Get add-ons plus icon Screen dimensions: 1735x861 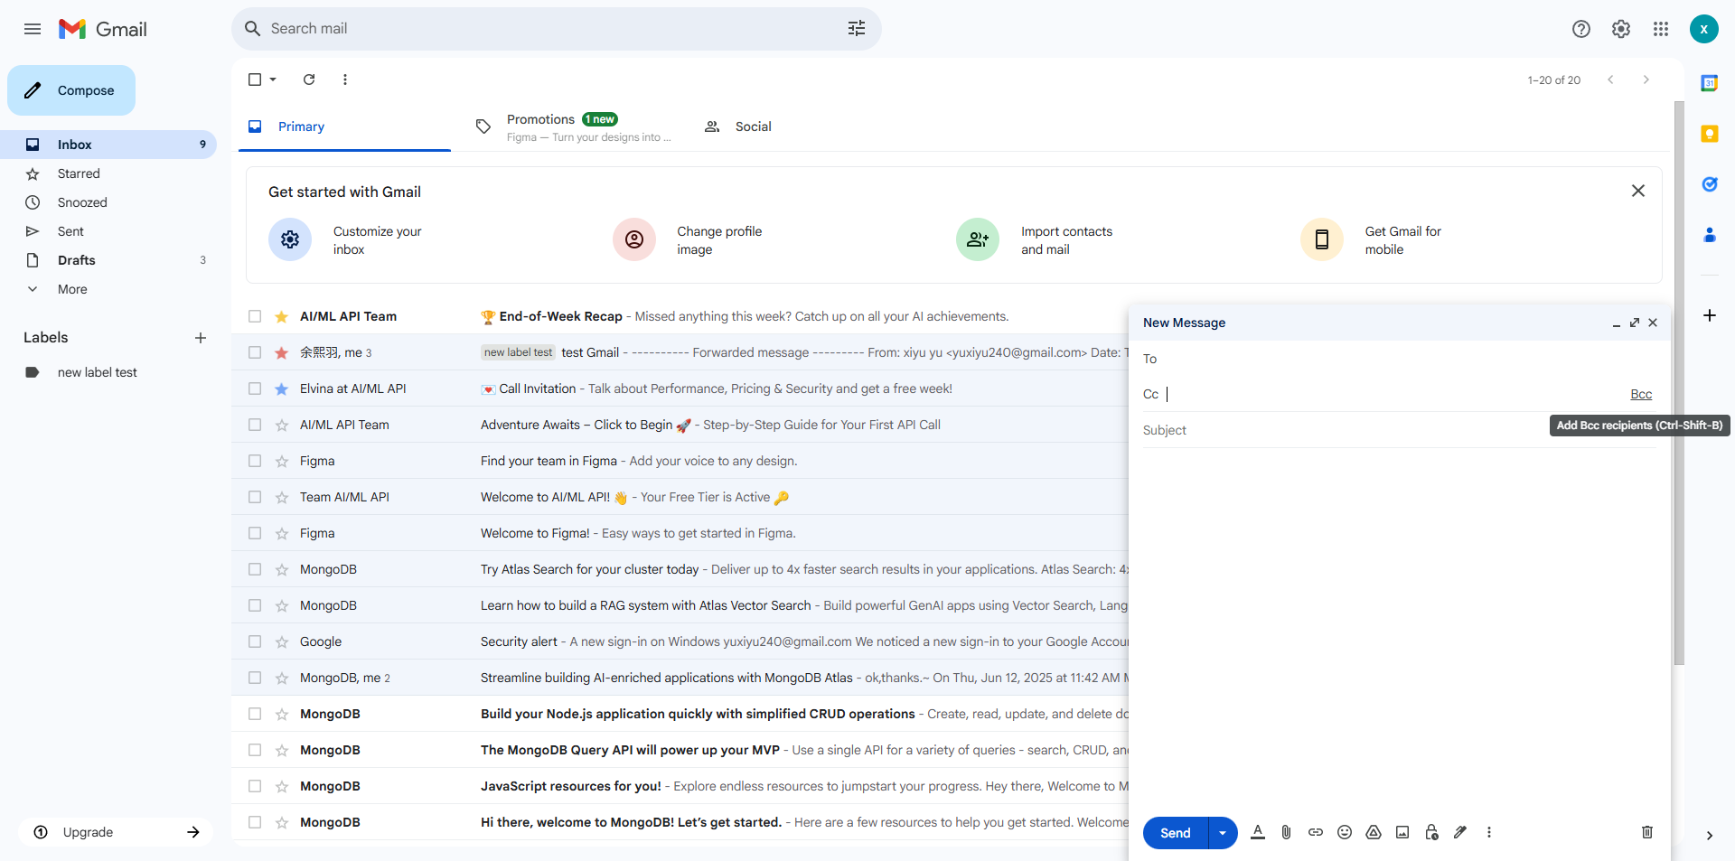click(1710, 315)
